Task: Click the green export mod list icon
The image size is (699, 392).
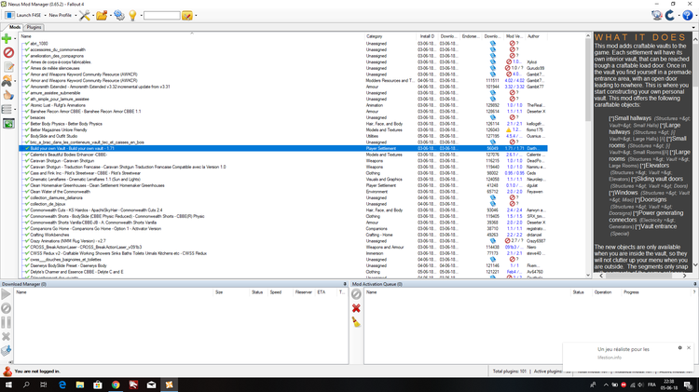Action: click(8, 124)
